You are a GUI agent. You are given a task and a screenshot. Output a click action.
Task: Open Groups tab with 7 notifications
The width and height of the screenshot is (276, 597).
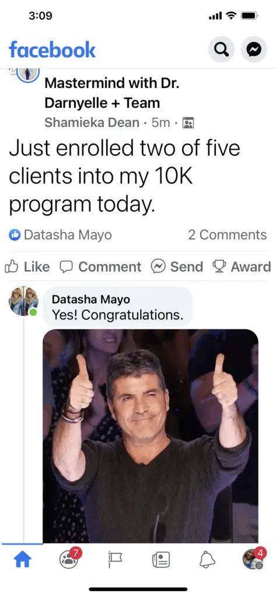tap(69, 559)
